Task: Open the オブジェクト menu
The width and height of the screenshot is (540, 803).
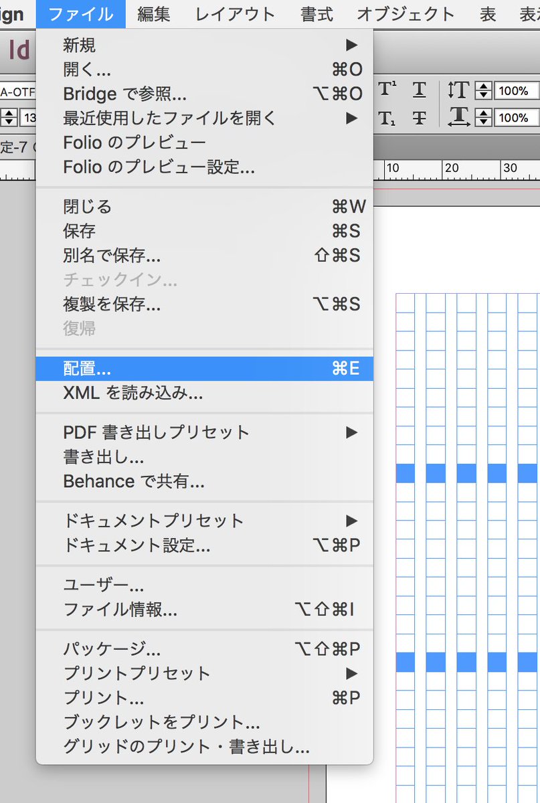Action: 406,13
